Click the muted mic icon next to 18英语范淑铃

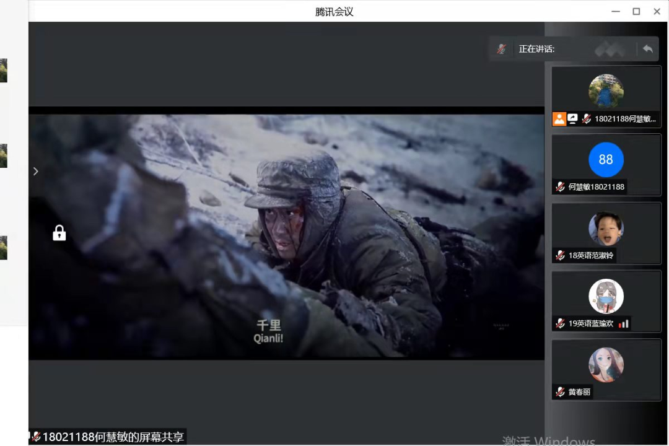(x=560, y=255)
